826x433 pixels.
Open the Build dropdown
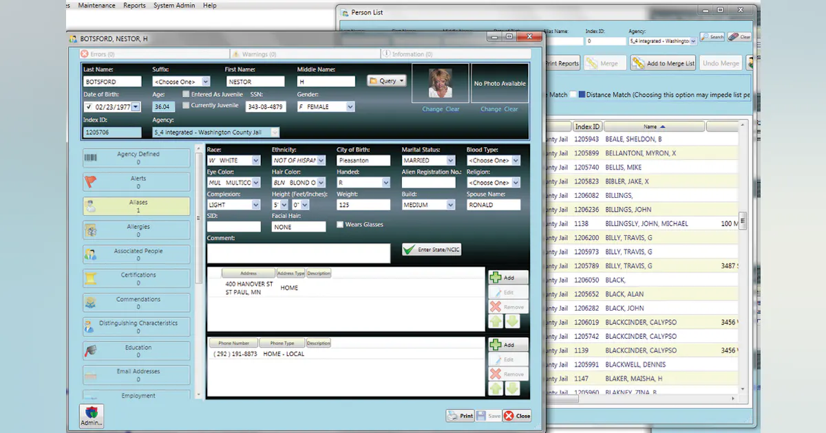[429, 205]
